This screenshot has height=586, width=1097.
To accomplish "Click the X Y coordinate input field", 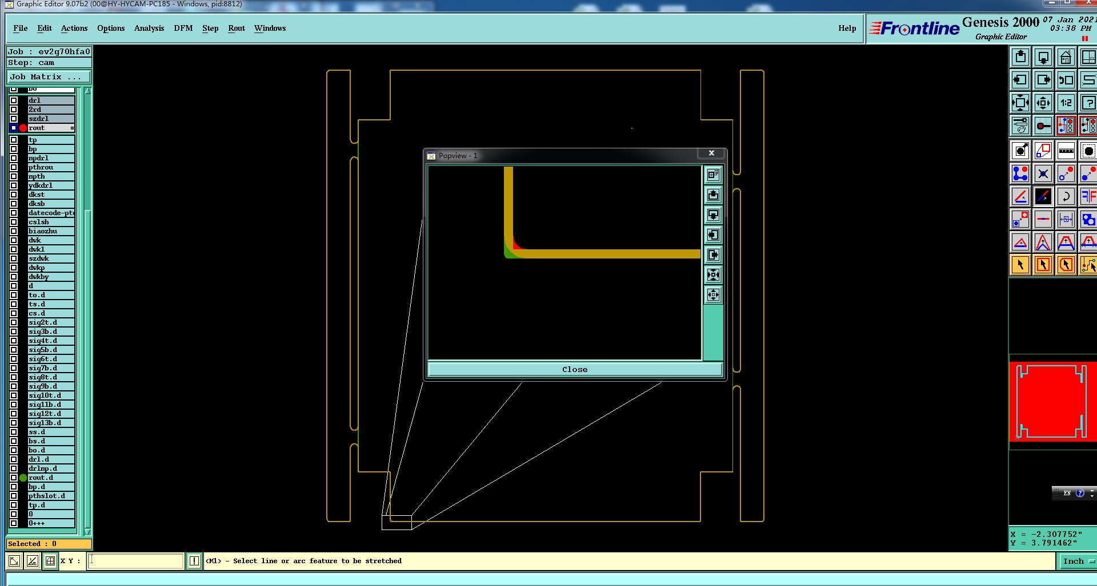I will click(136, 561).
